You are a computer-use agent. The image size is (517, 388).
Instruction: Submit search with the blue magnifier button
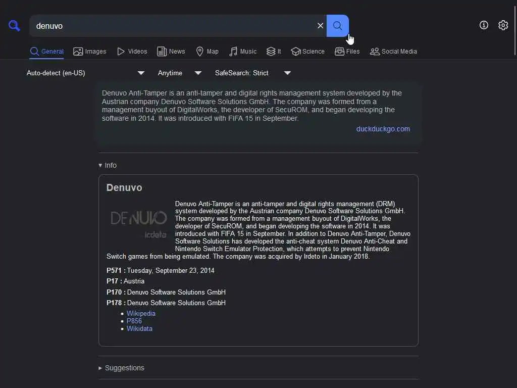pyautogui.click(x=337, y=26)
